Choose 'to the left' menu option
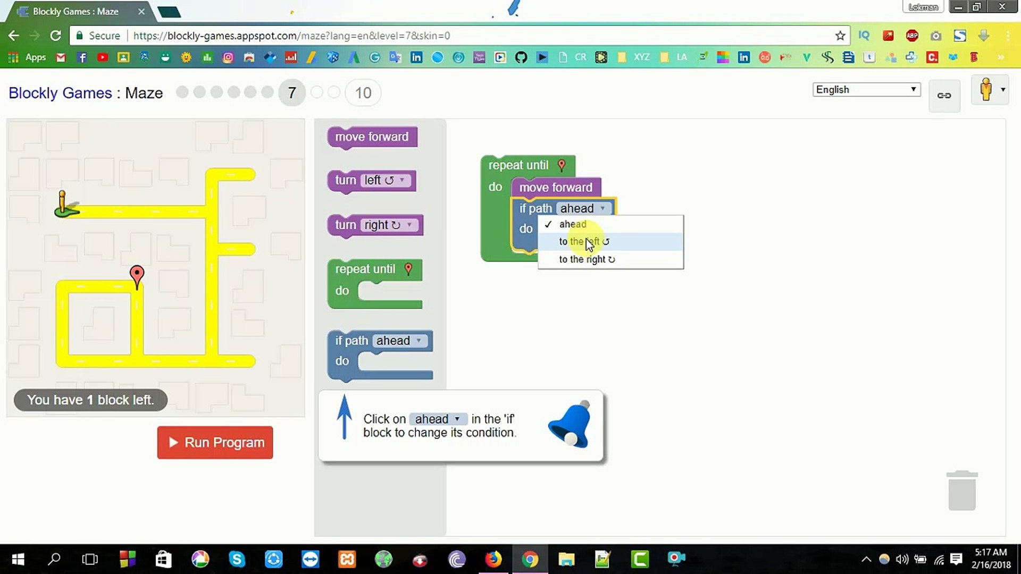Viewport: 1021px width, 574px height. point(584,242)
